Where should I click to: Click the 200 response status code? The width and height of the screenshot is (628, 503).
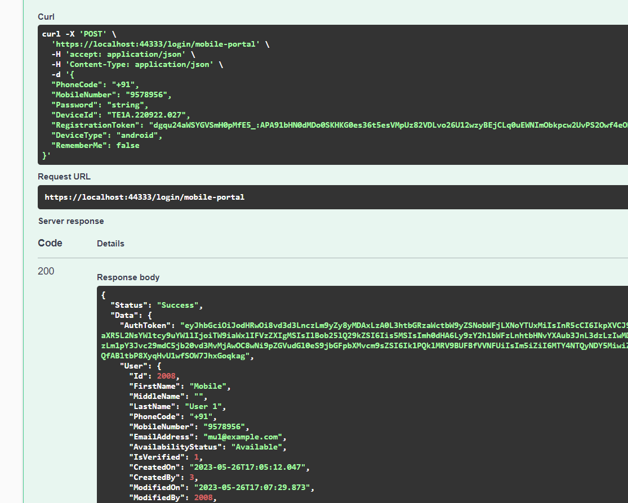click(x=46, y=271)
